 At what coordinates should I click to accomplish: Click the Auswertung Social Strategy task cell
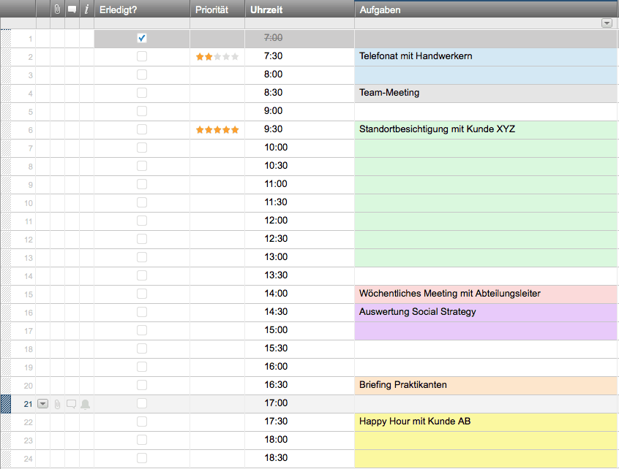tap(486, 313)
